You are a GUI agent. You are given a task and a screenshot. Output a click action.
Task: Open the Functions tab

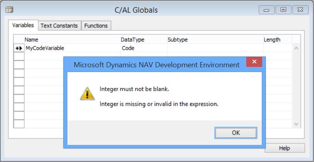(x=96, y=25)
